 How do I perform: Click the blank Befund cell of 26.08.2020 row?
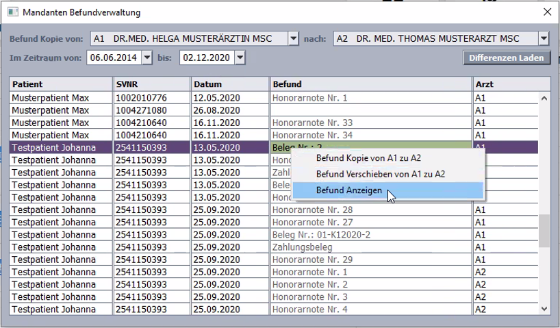(371, 110)
